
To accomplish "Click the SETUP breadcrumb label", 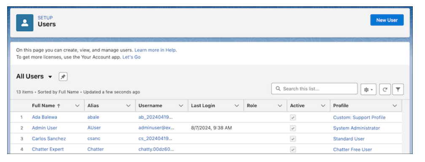I will (x=45, y=18).
